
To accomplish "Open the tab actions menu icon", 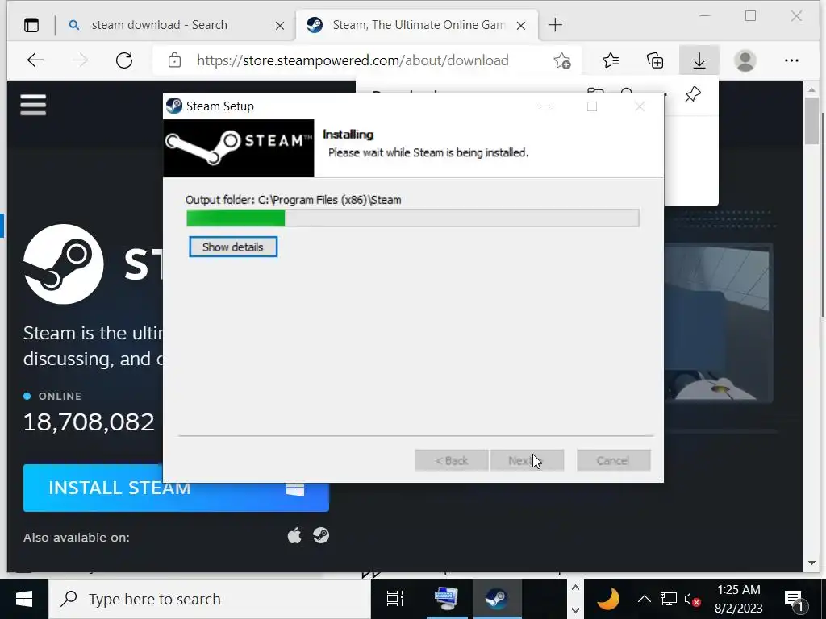I will click(31, 25).
